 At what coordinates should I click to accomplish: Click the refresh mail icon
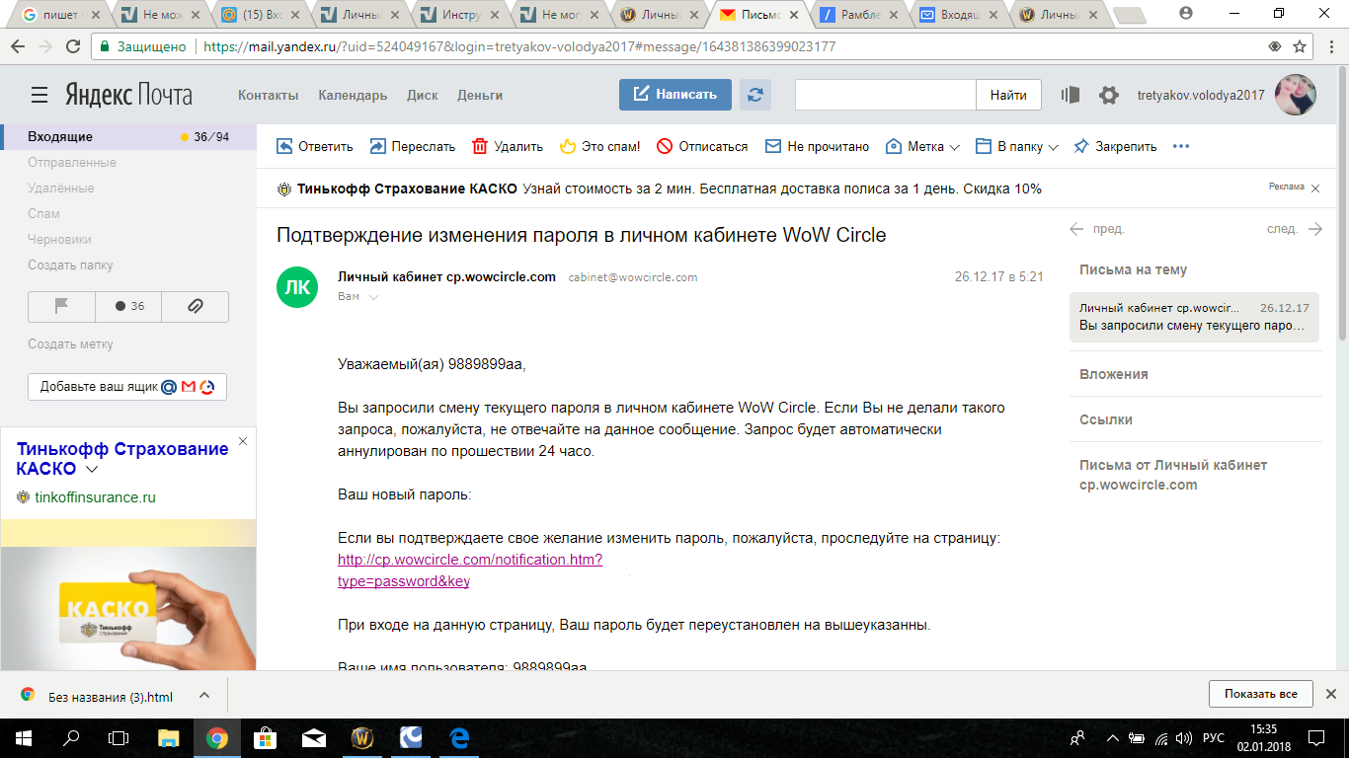[x=755, y=95]
